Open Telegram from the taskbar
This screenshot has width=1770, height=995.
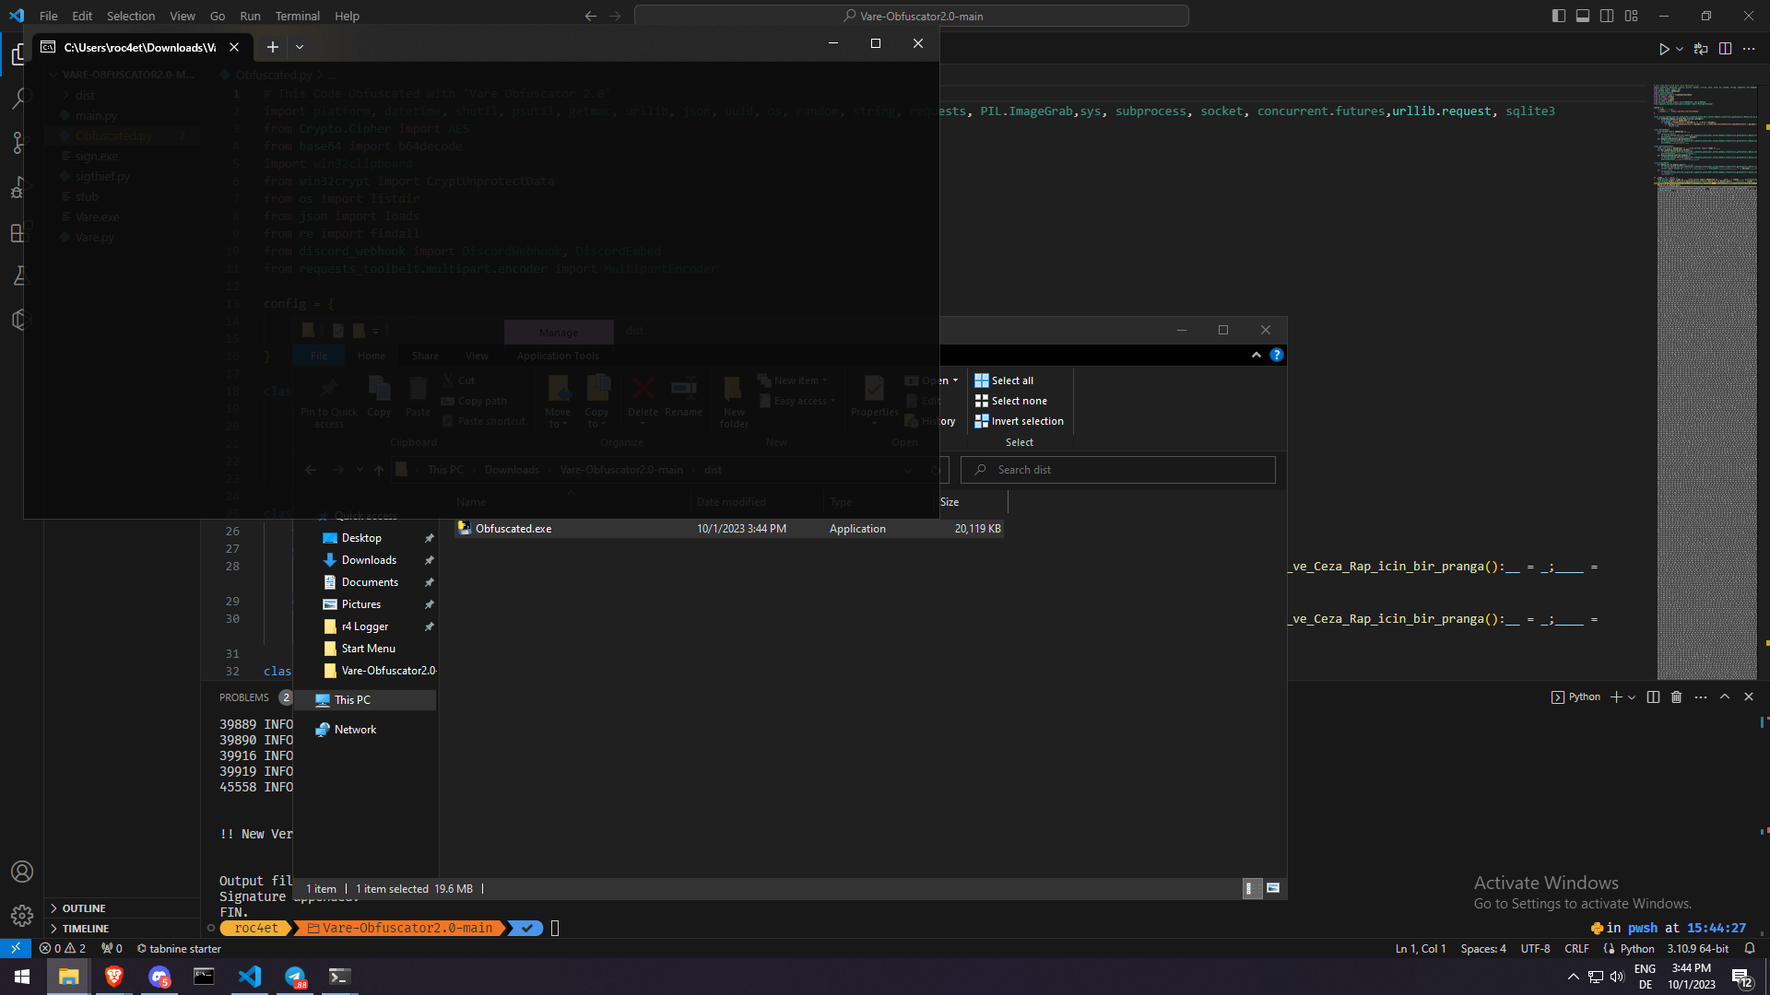295,977
